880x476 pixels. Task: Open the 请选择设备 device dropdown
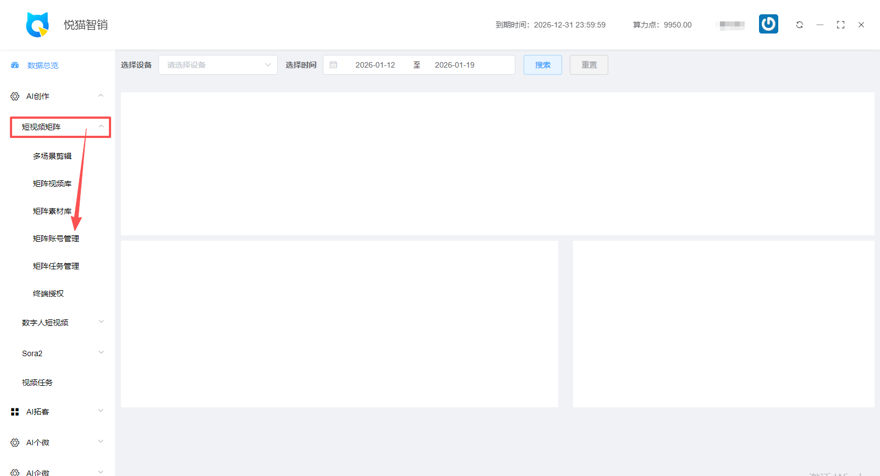tap(218, 65)
